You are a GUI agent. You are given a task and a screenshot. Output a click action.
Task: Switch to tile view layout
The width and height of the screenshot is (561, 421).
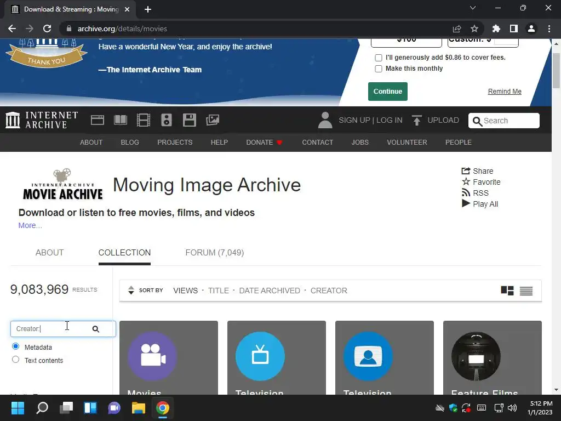(x=507, y=291)
